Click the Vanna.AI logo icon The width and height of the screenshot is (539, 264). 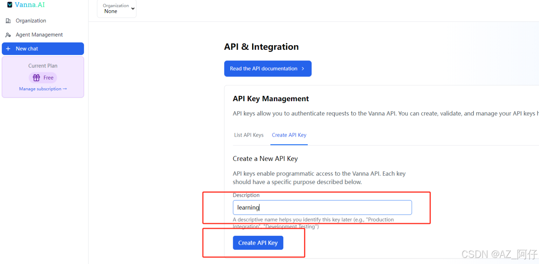click(x=10, y=5)
